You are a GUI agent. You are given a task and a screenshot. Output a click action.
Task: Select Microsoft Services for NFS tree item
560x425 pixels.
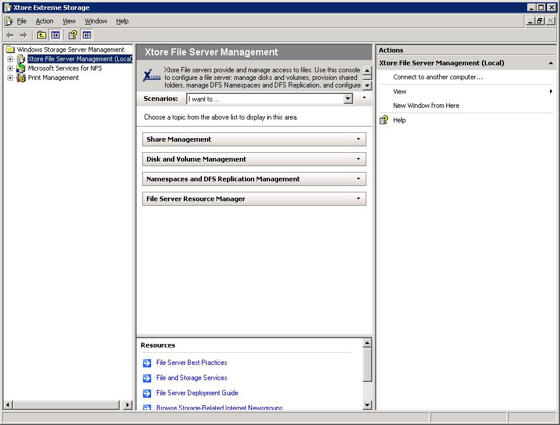(65, 68)
